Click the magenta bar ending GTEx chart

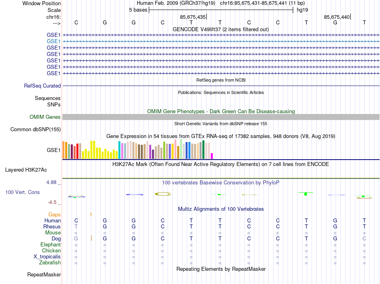pyautogui.click(x=212, y=156)
